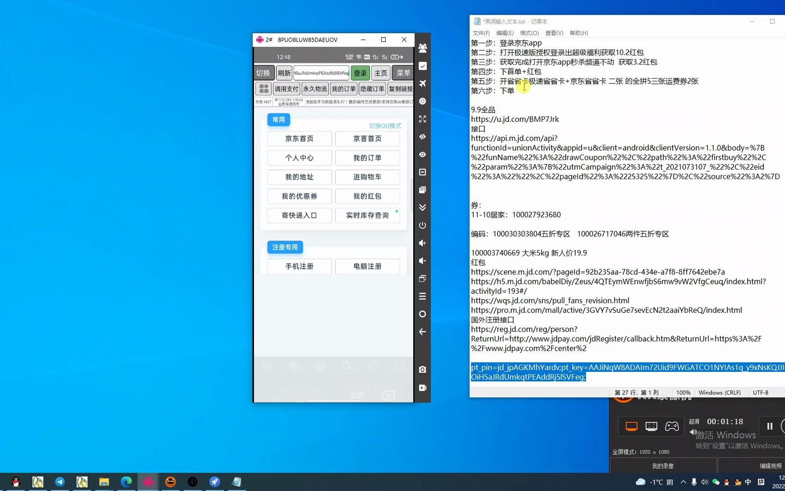785x491 pixels.
Task: Click the green 登录 login button
Action: [360, 73]
